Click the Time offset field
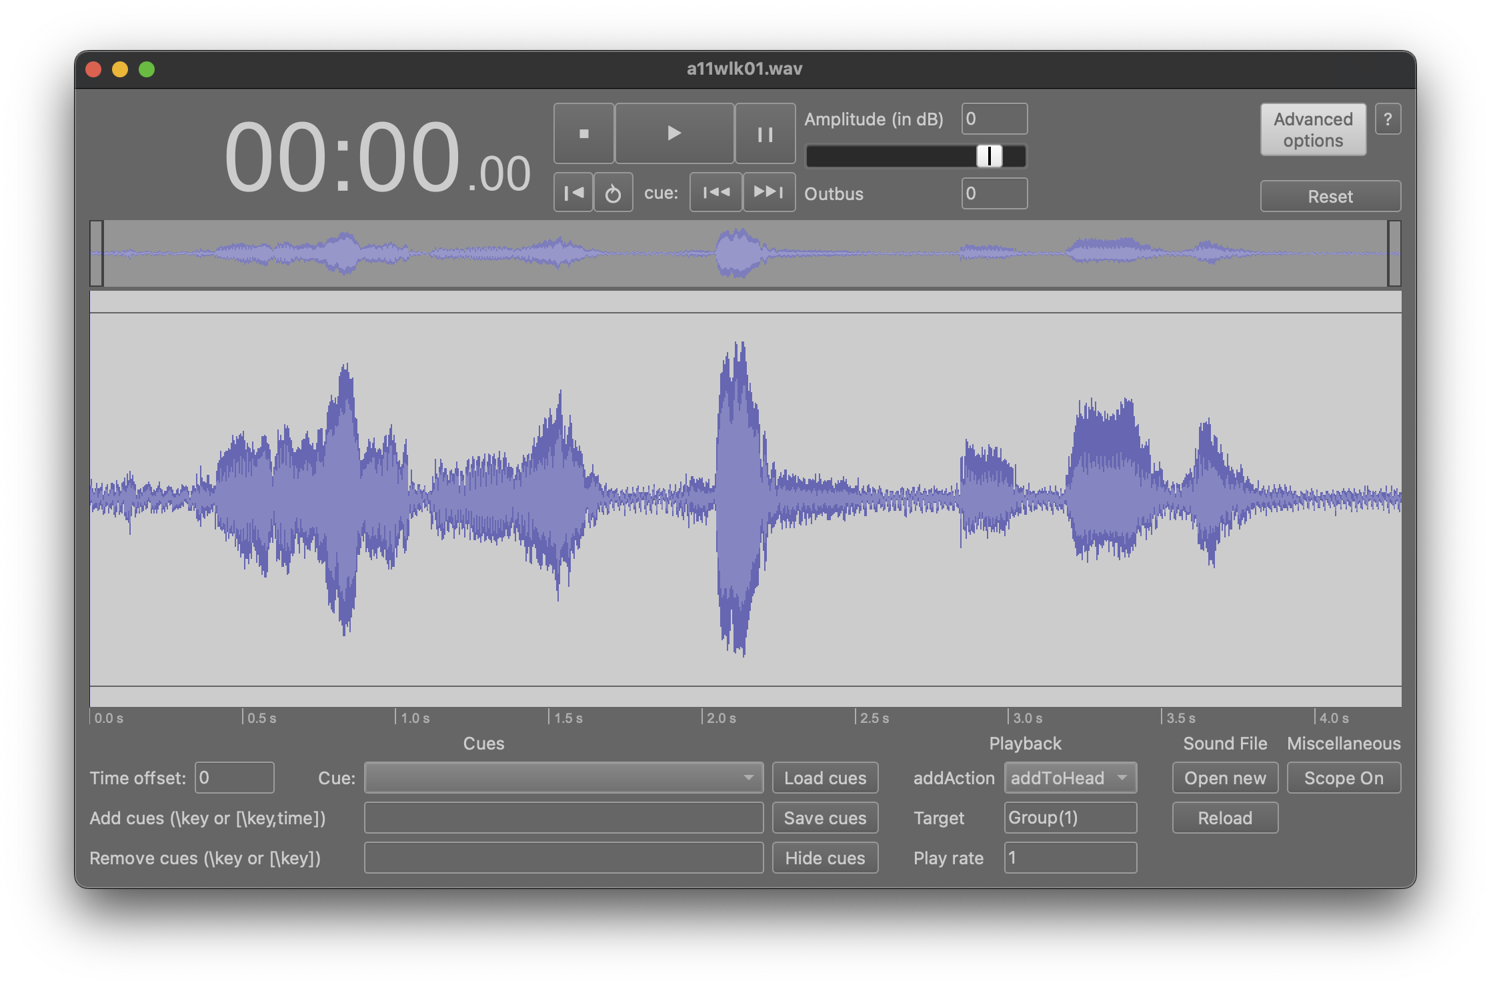This screenshot has height=987, width=1491. click(234, 778)
